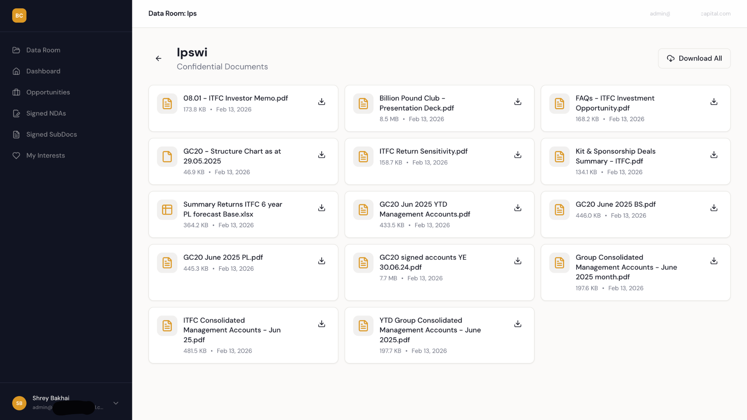Screen dimensions: 747x420
Task: Click the BC logo badge
Action: coord(19,16)
